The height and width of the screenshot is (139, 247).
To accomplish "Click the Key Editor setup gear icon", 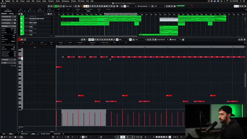I will click(244, 39).
